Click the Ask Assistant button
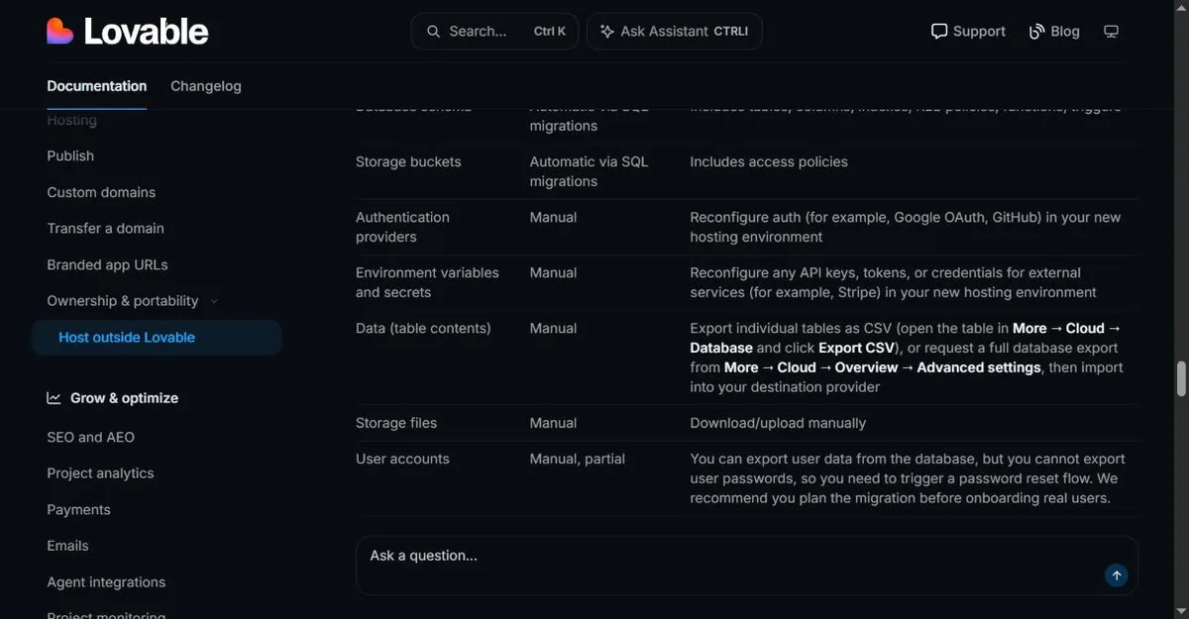The image size is (1189, 619). coord(675,32)
